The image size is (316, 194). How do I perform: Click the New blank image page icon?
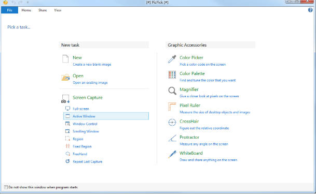(x=65, y=59)
